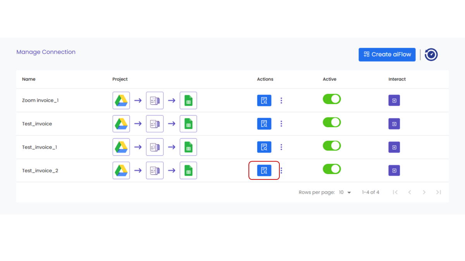Viewport: 465px width, 261px height.
Task: Go to previous page of table
Action: tap(410, 192)
